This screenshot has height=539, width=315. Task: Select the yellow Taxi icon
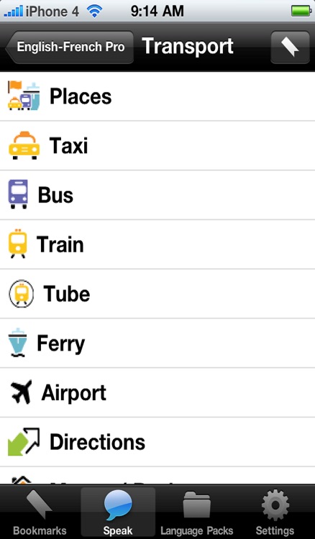pos(24,145)
